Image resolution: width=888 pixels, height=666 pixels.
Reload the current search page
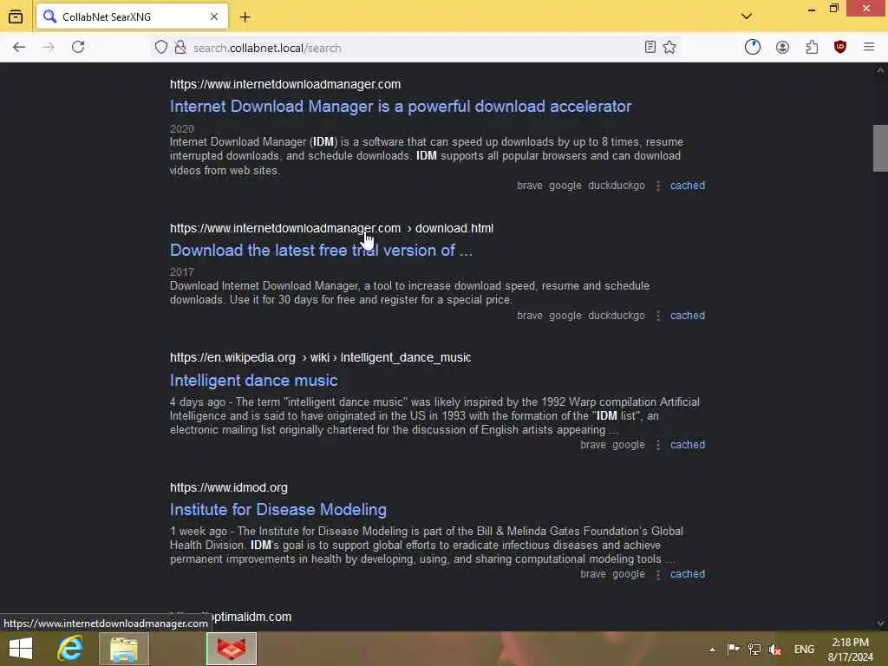78,48
